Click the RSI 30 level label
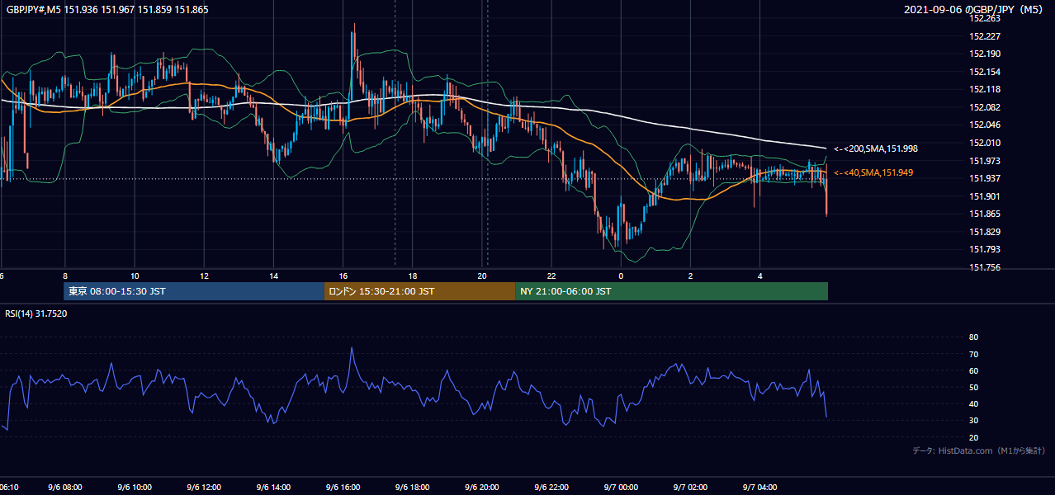Screen dimensions: 1055x495 pyautogui.click(x=973, y=421)
